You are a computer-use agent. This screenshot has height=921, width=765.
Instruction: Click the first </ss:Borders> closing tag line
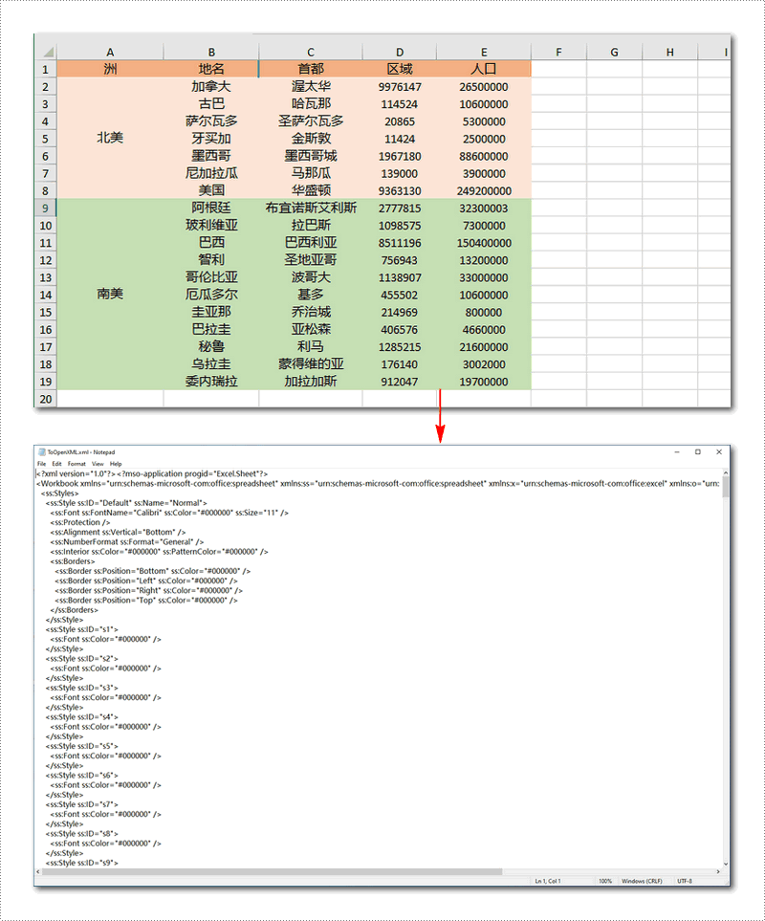[x=74, y=609]
